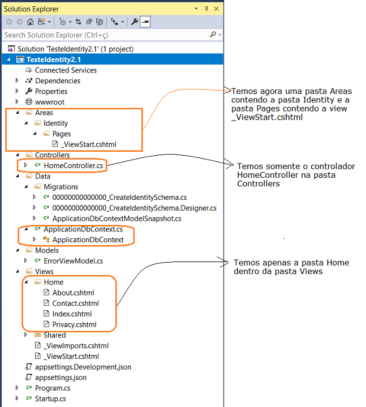Click the Home icon in Solution Explorer toolbar
This screenshot has height=407, width=366.
click(x=30, y=22)
